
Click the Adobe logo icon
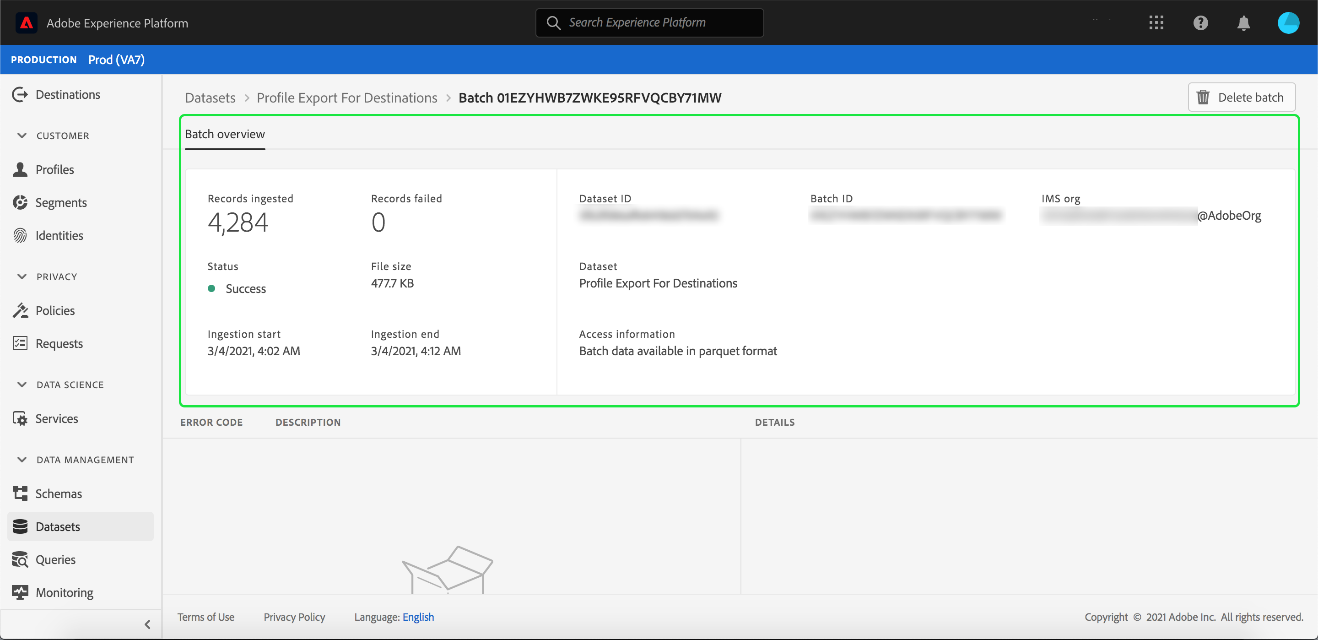[26, 23]
